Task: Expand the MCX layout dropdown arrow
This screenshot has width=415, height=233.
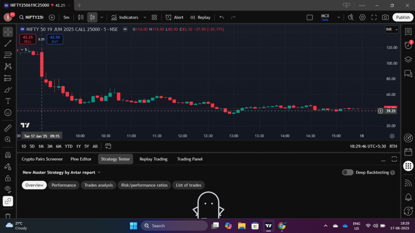Action: pos(338,17)
